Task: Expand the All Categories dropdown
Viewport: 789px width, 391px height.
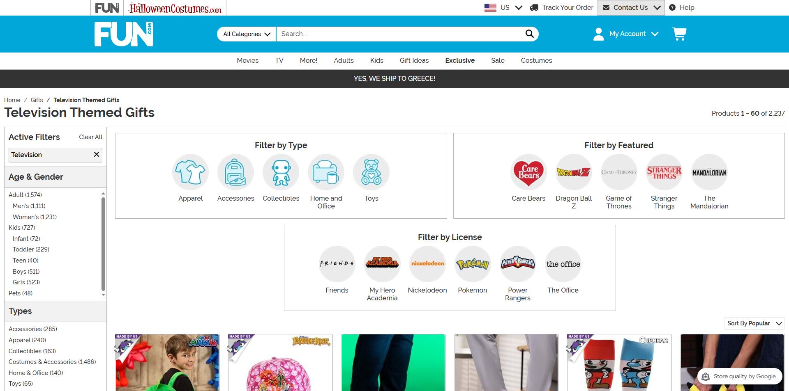Action: click(x=247, y=34)
